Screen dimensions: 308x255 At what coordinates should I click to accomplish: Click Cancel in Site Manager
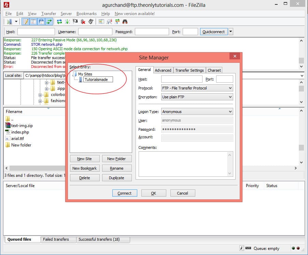pos(182,193)
